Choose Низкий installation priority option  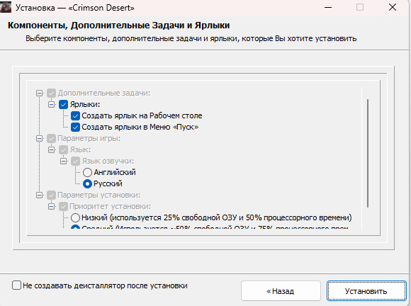click(x=76, y=217)
